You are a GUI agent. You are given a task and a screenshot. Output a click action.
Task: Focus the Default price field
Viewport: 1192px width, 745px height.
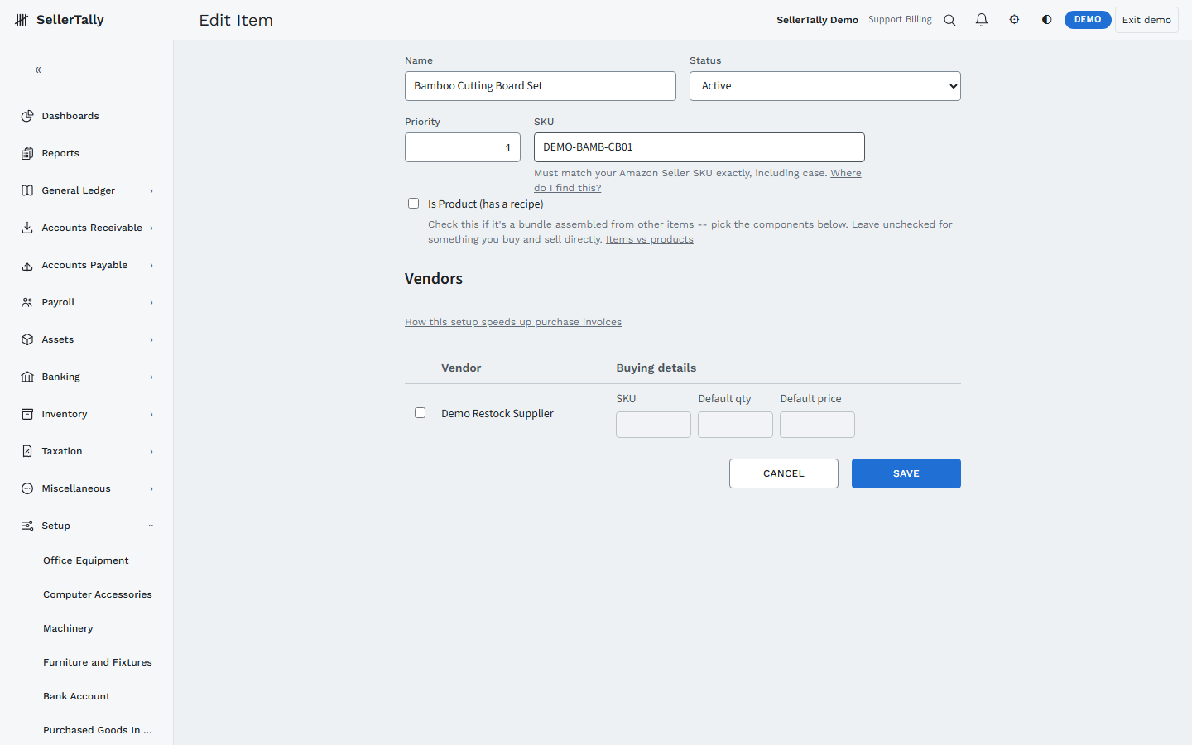[817, 425]
